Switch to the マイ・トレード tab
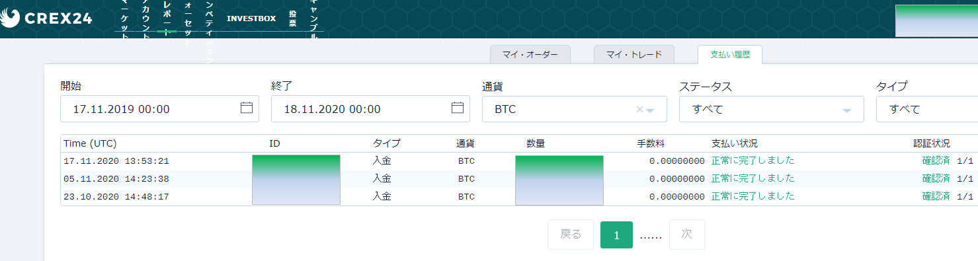978x261 pixels. 634,55
